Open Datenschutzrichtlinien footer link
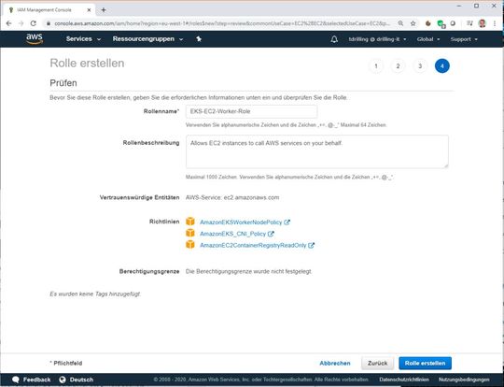This screenshot has height=387, width=504. click(x=404, y=380)
